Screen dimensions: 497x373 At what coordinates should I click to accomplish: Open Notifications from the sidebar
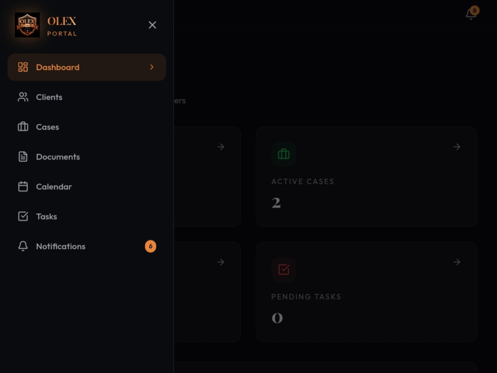click(86, 247)
